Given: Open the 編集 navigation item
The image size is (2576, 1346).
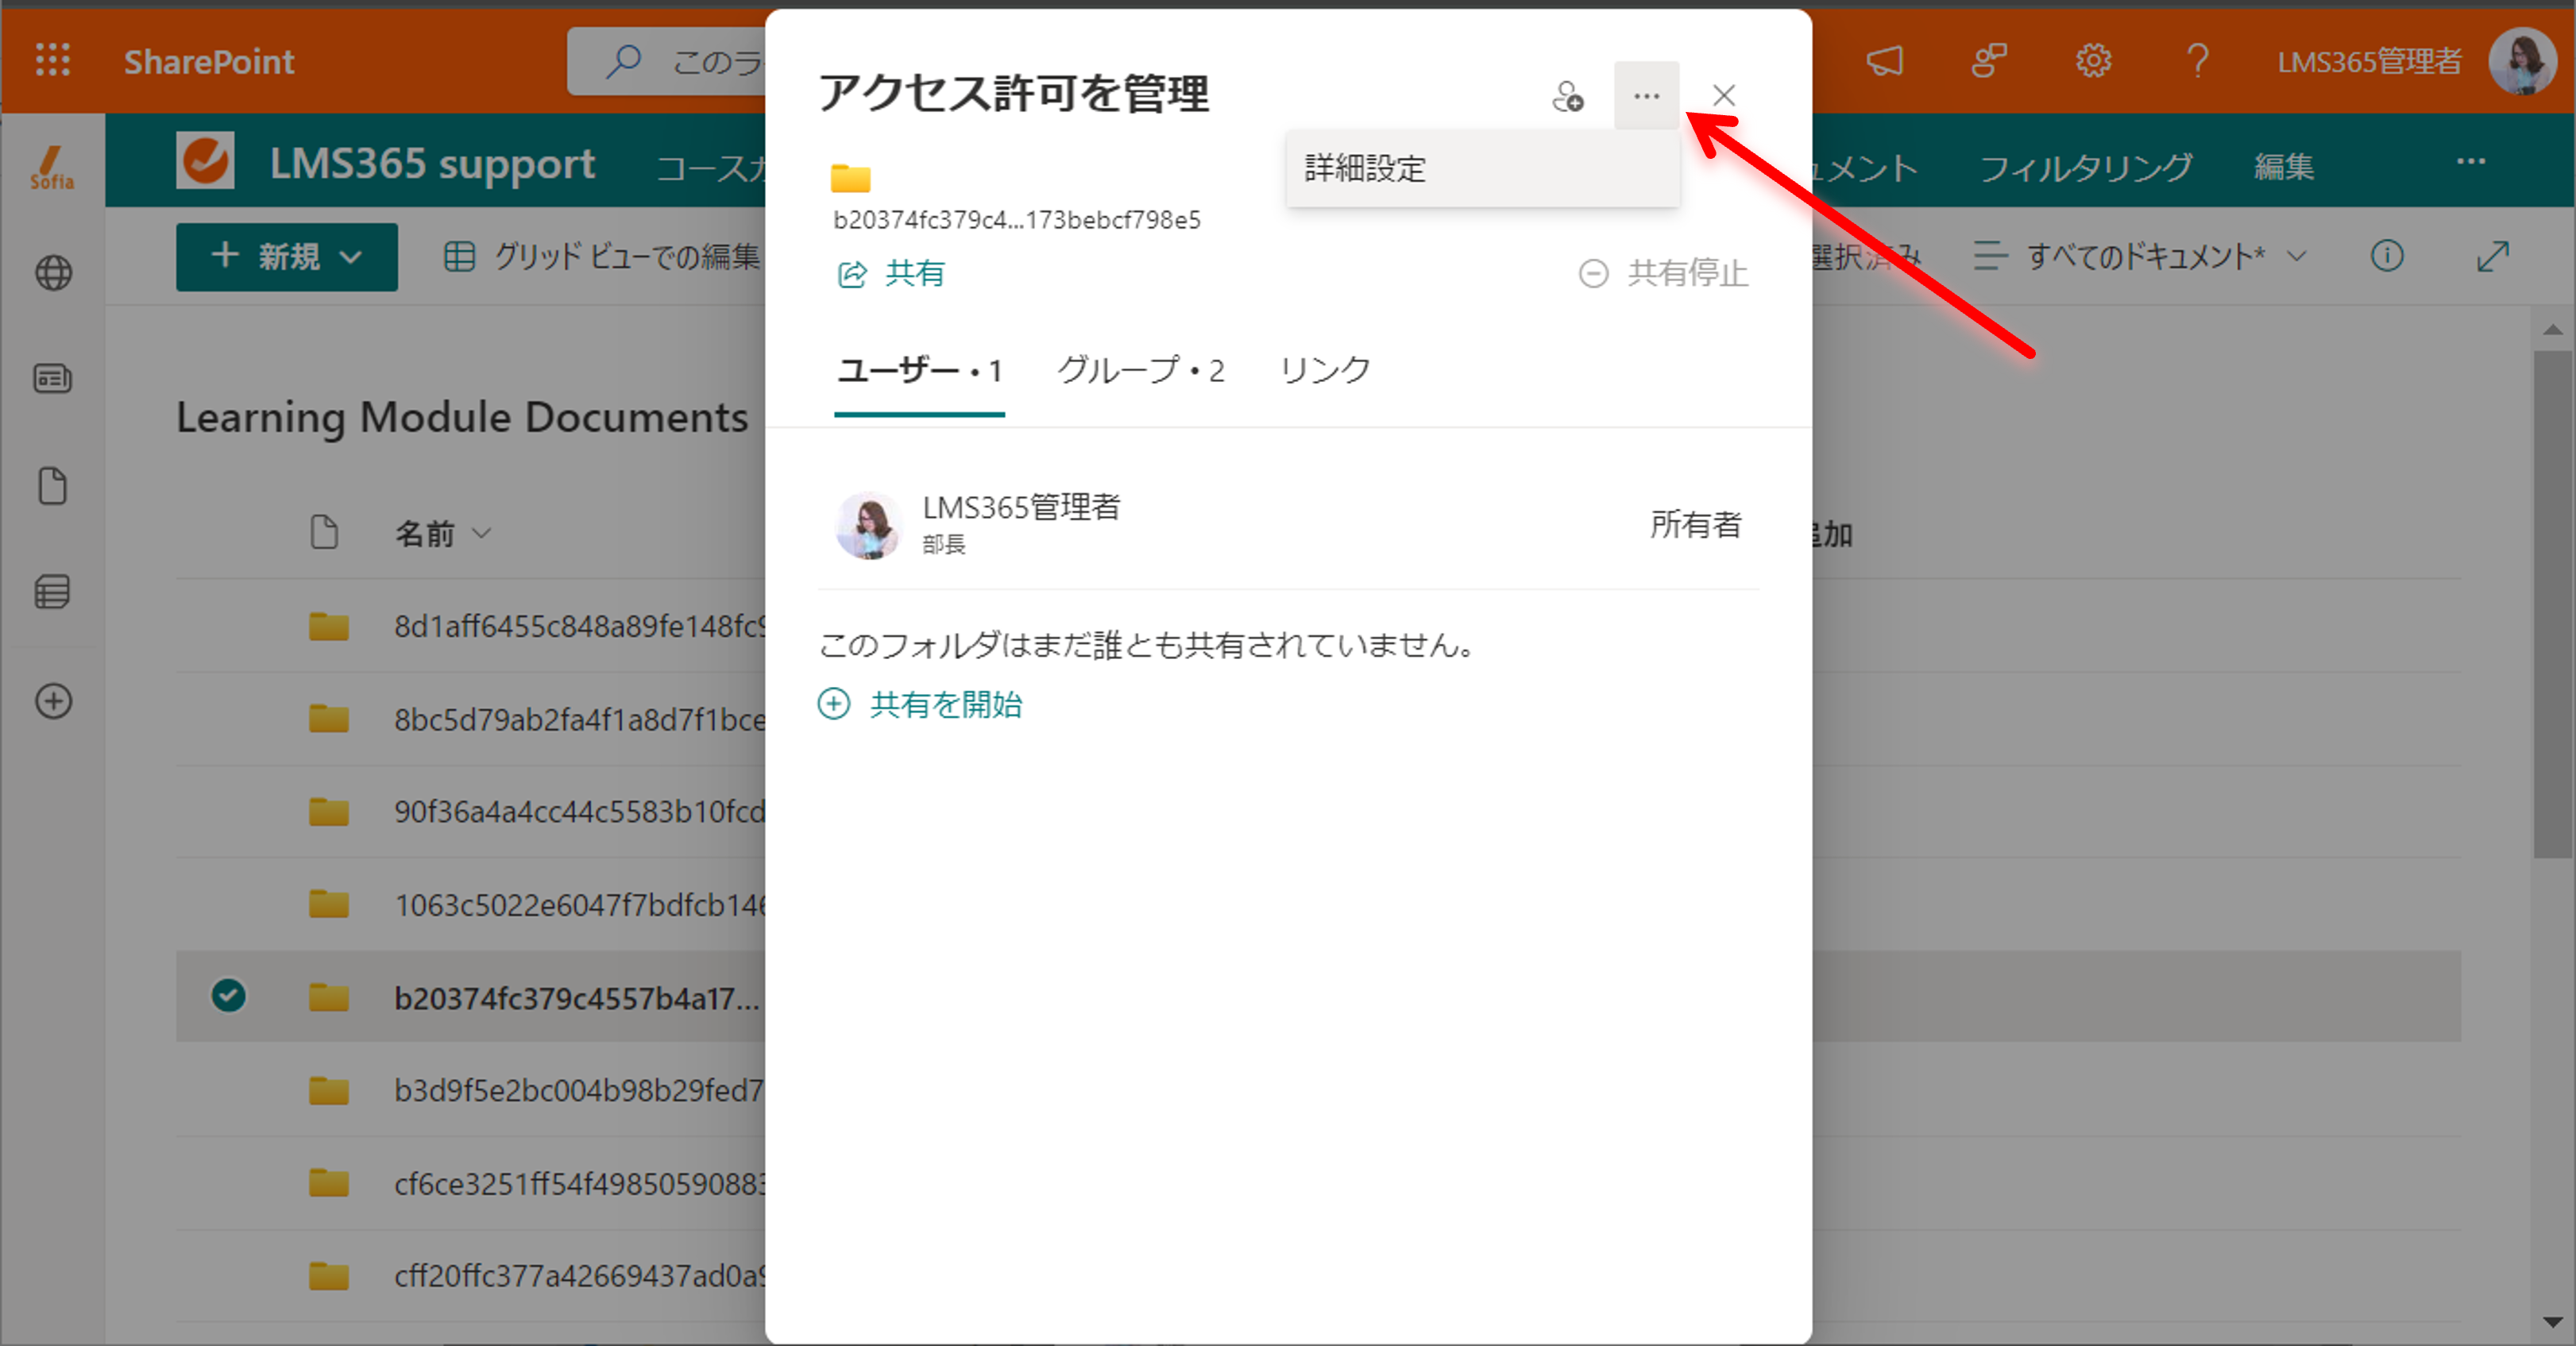Looking at the screenshot, I should coord(2284,167).
